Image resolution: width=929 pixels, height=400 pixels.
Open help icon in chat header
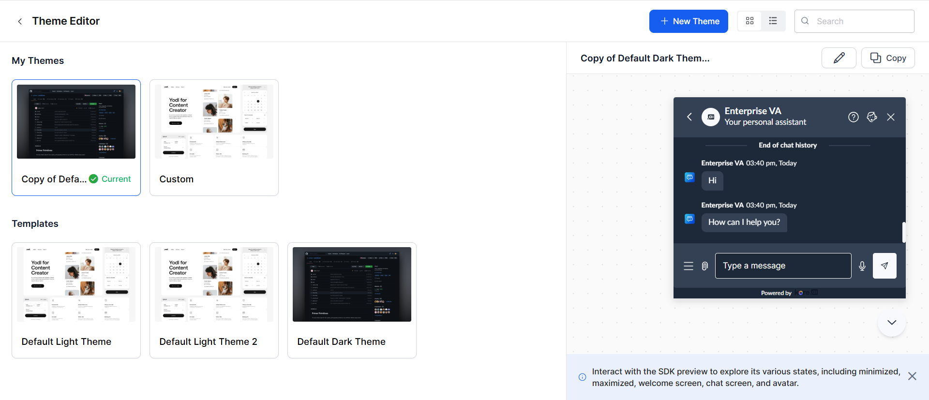tap(853, 117)
